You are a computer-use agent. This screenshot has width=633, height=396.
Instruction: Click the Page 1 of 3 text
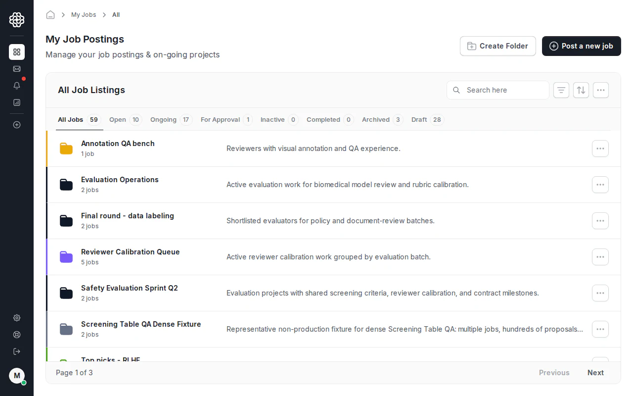click(74, 373)
